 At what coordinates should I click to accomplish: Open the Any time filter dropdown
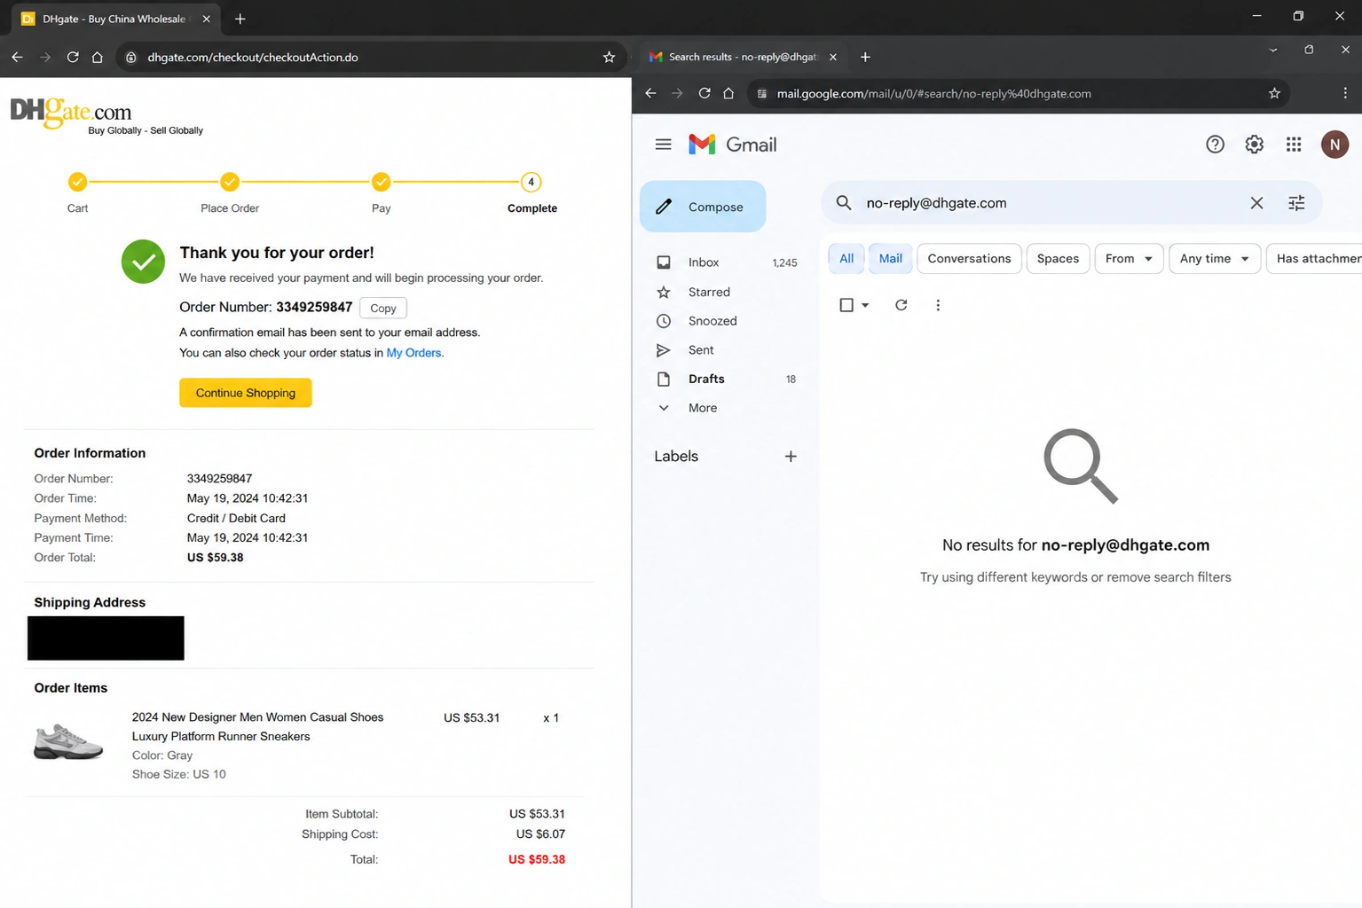click(x=1215, y=259)
